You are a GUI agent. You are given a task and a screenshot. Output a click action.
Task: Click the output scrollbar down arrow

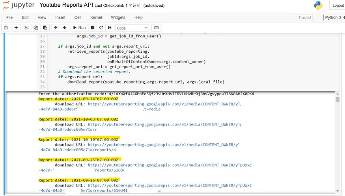pos(338,191)
